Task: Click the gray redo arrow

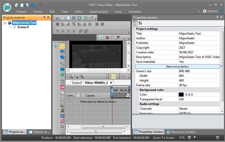Action: [91, 18]
